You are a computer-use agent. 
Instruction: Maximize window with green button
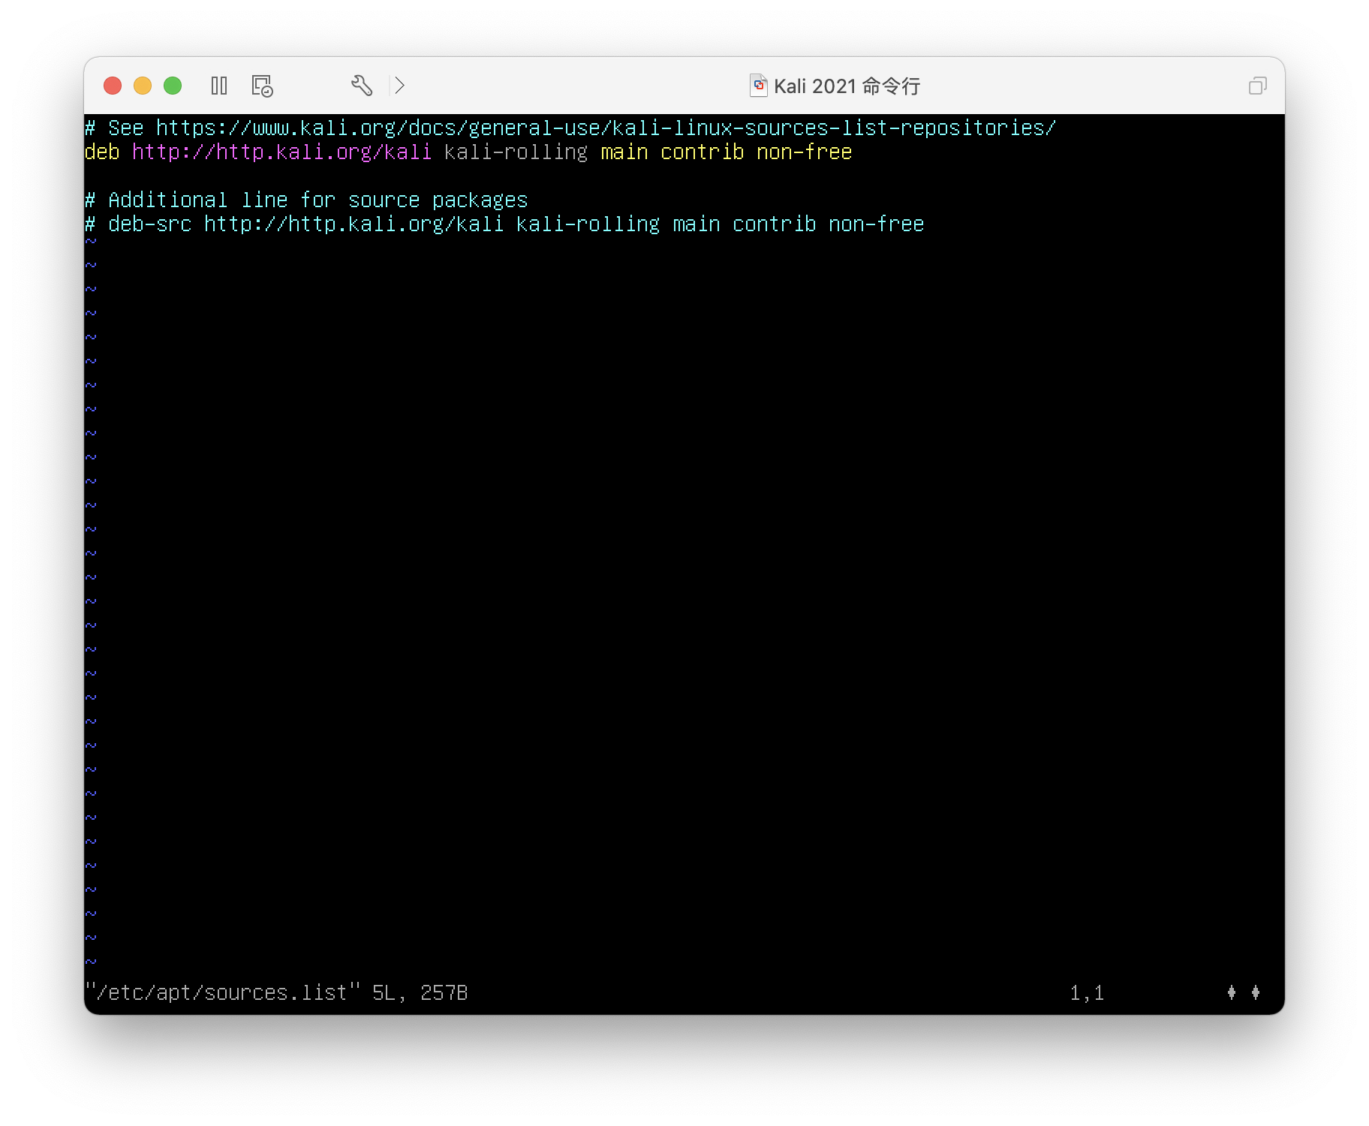(x=173, y=86)
